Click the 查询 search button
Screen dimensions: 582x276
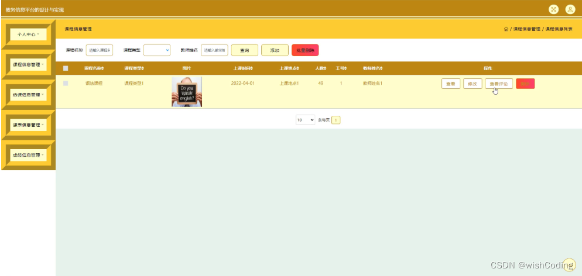(245, 50)
